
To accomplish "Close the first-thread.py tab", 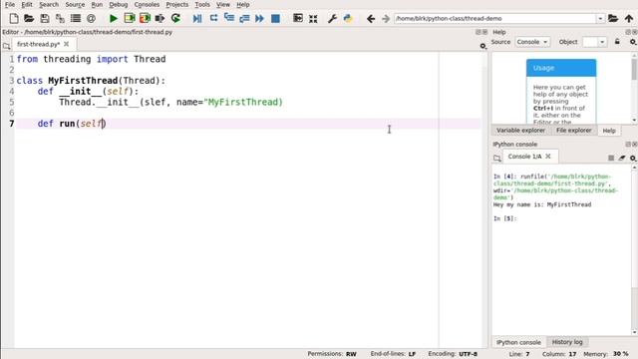I will coord(67,44).
